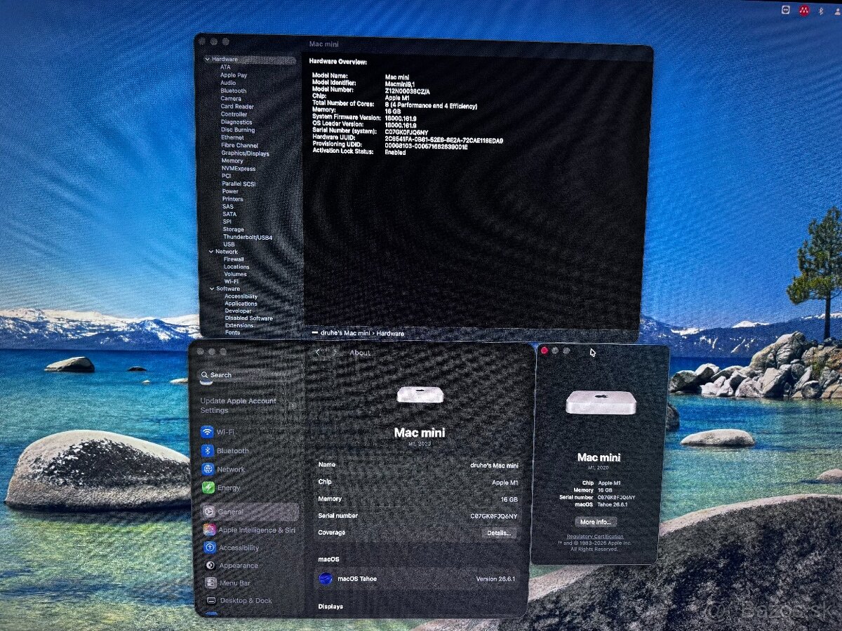Select USB in System Information sidebar
The image size is (842, 631).
229,245
